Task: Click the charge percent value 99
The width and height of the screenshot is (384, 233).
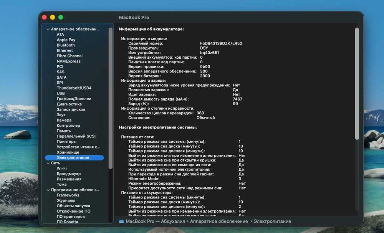Action: (x=235, y=104)
